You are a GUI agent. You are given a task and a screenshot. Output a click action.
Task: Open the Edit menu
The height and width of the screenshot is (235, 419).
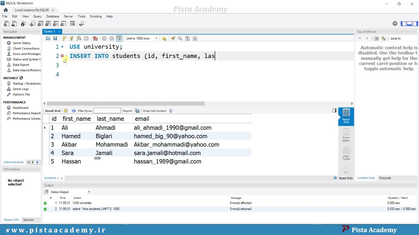click(x=15, y=16)
